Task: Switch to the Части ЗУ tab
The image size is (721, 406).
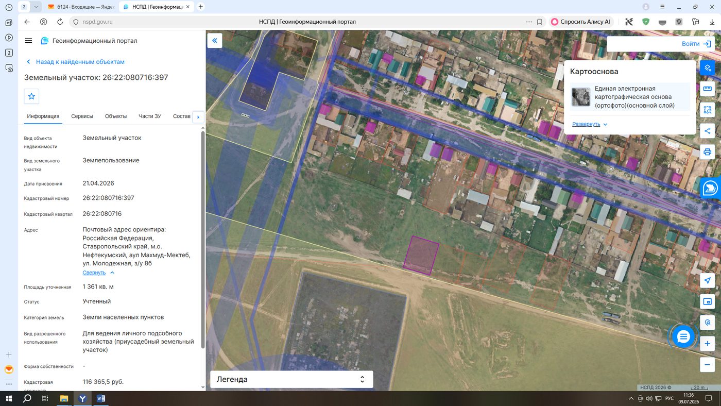Action: [x=150, y=116]
